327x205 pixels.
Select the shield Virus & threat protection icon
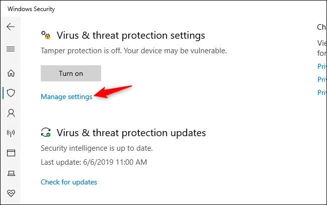[11, 93]
